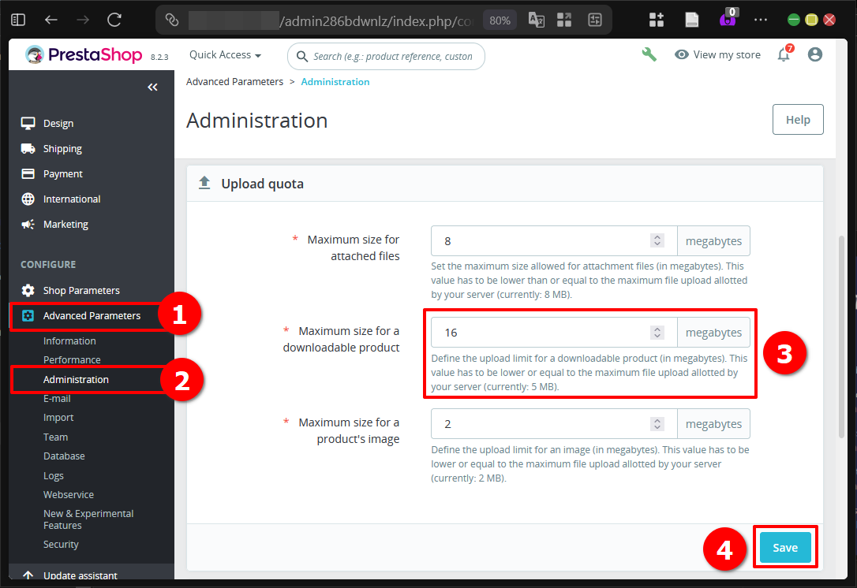Click the International globe icon
This screenshot has height=588, width=857.
[x=28, y=199]
